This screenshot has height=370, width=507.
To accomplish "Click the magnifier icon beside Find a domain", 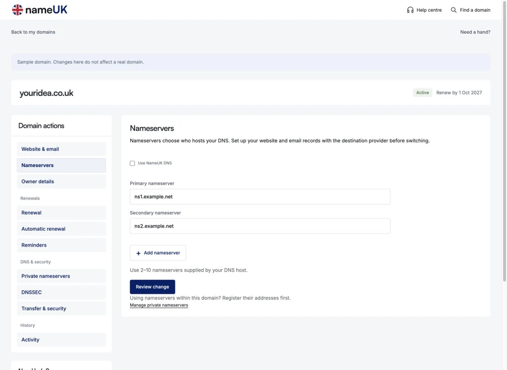I will point(454,10).
